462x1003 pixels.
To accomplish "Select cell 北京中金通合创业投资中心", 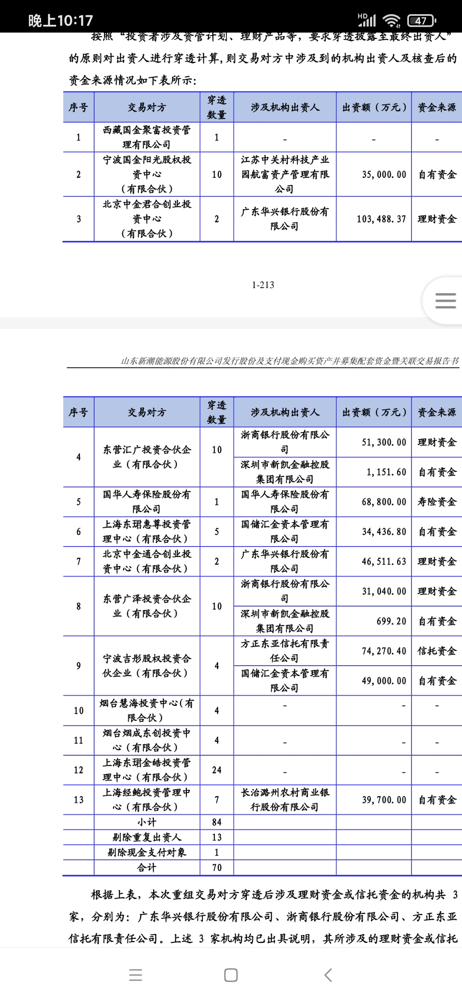I will point(147,561).
